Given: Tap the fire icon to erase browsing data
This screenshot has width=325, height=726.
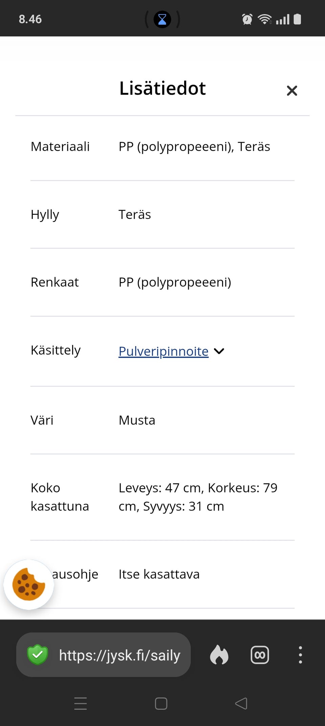Looking at the screenshot, I should click(219, 654).
